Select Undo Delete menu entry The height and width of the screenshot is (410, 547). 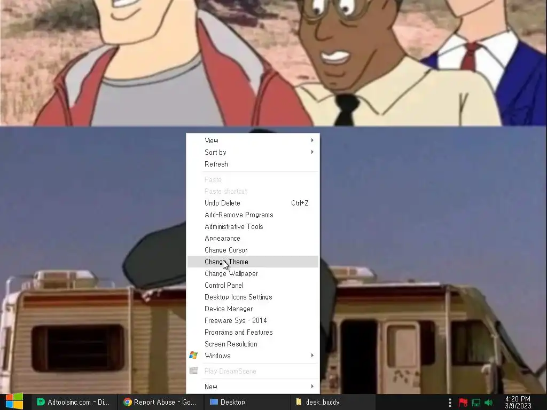253,203
